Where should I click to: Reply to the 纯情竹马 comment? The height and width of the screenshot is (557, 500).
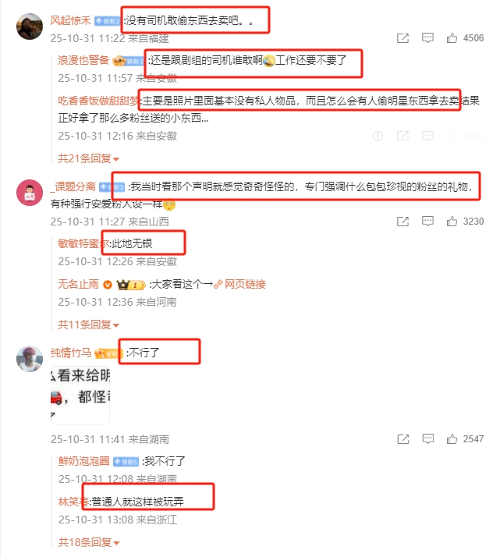[427, 439]
